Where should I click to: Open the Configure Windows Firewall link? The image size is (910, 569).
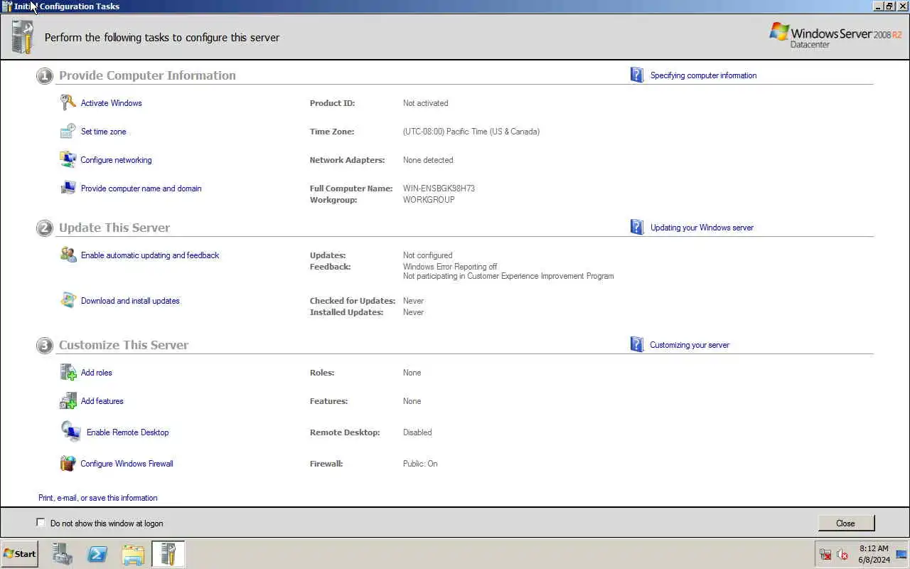127,464
